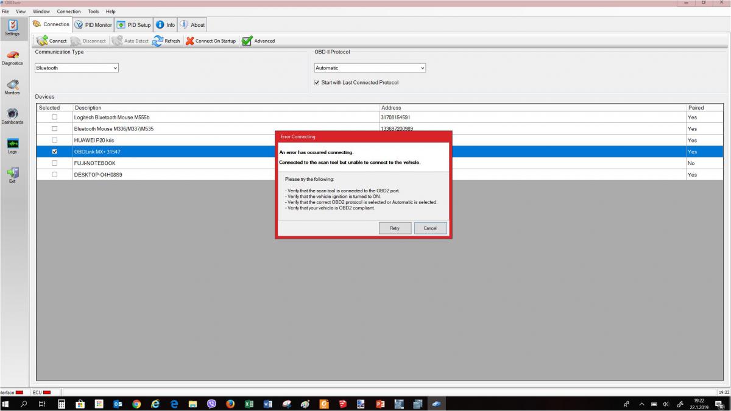Check the FUJI-NOTEBOOK device

(x=54, y=163)
